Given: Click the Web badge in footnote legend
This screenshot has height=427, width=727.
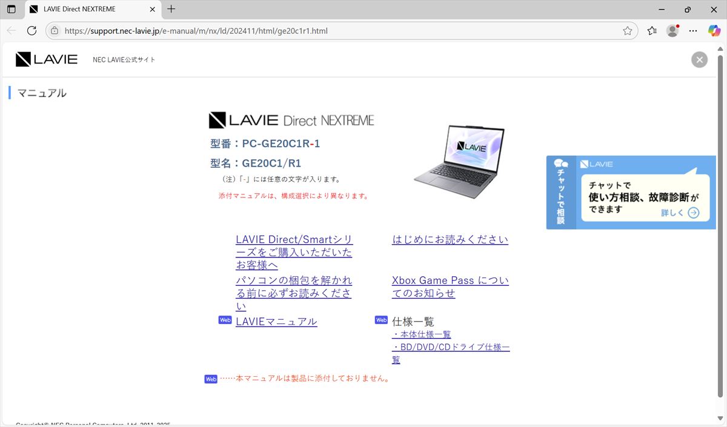Looking at the screenshot, I should pyautogui.click(x=211, y=379).
